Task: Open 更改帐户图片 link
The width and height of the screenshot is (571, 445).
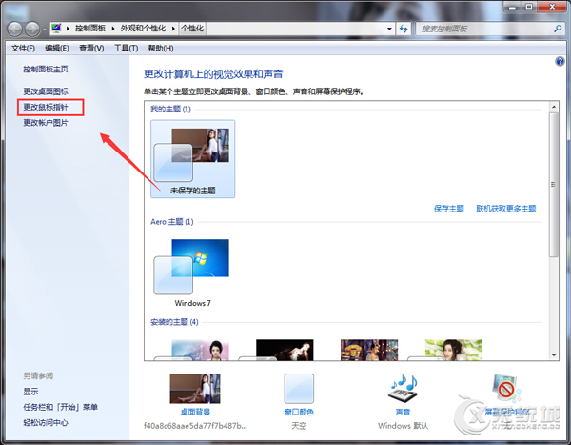Action: [x=46, y=123]
